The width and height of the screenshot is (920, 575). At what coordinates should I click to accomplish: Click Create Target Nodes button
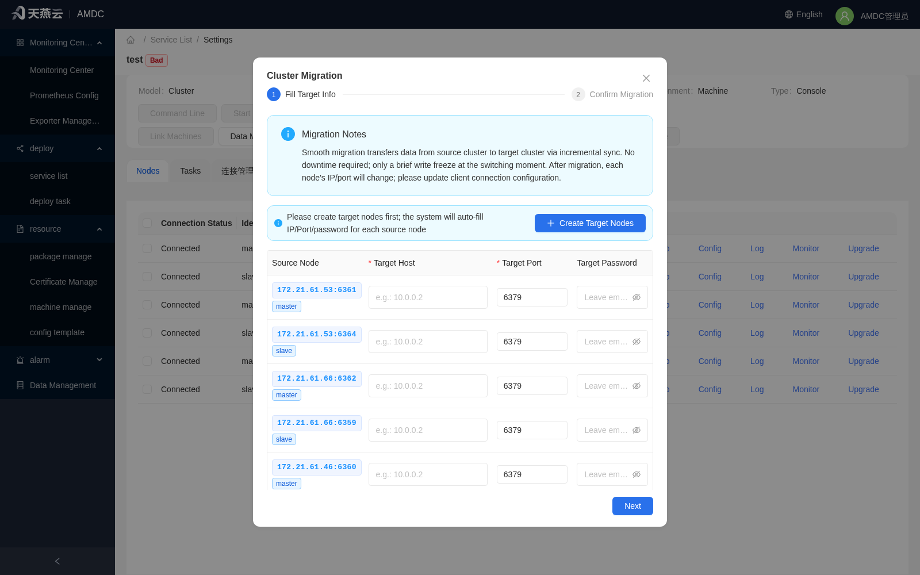click(590, 223)
